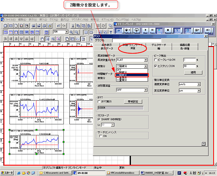Click Schedule icon in remote palette
Viewport: 217px width, 176px height.
(197, 31)
